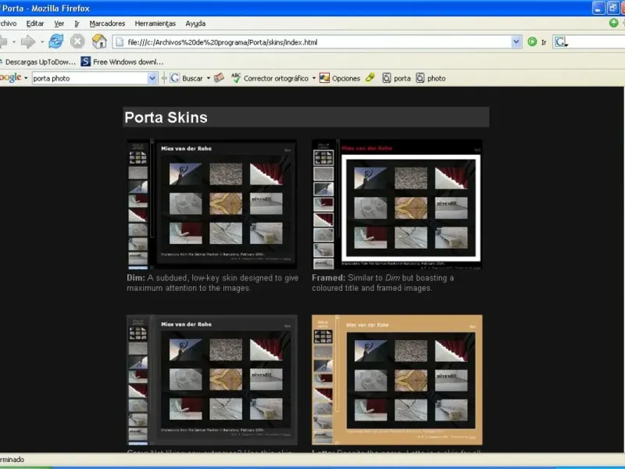Click the Dim skin preview thumbnail
The width and height of the screenshot is (625, 469).
click(x=212, y=204)
